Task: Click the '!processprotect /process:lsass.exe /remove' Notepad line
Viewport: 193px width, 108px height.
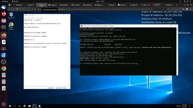Action: coord(46,43)
